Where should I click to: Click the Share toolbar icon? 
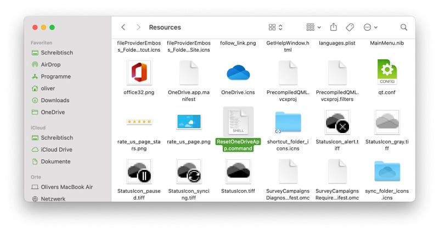click(334, 27)
